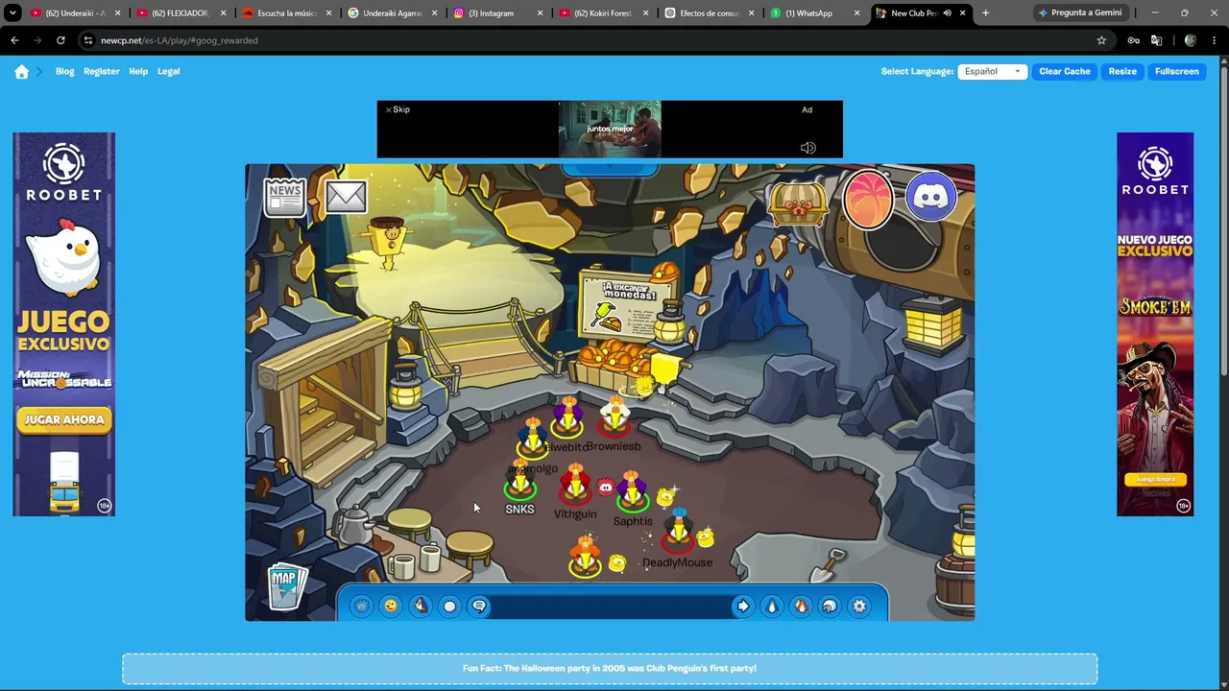Click the browser address bar URL
The image size is (1229, 691).
[180, 40]
